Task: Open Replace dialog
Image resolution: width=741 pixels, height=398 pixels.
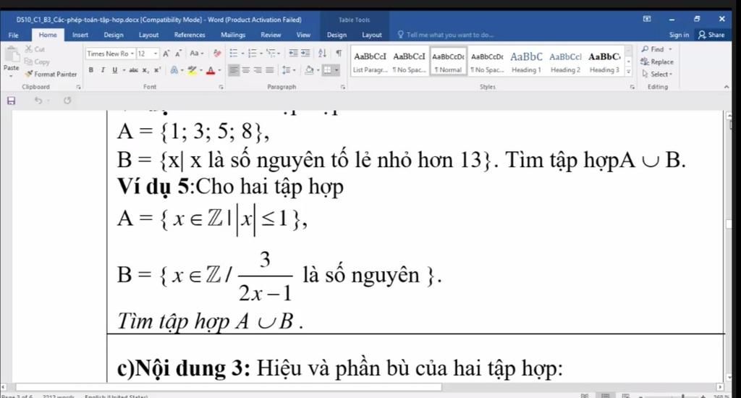Action: click(657, 62)
